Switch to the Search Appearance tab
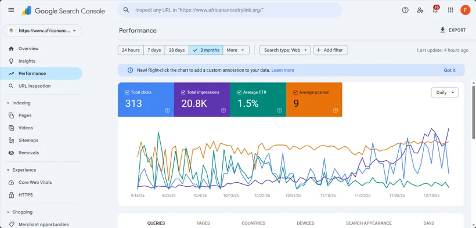This screenshot has height=228, width=476. (369, 223)
